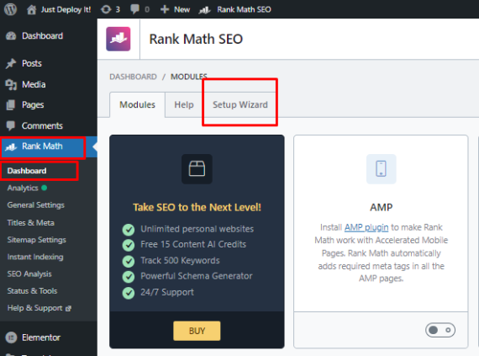The image size is (479, 356).
Task: Follow the AMP plugin link
Action: tap(366, 227)
